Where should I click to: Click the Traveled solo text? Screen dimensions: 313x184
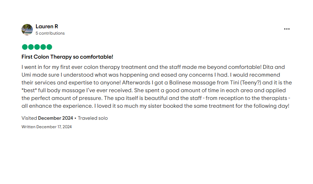pyautogui.click(x=93, y=118)
